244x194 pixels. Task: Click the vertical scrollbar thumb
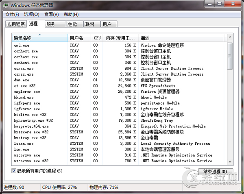(x=230, y=56)
